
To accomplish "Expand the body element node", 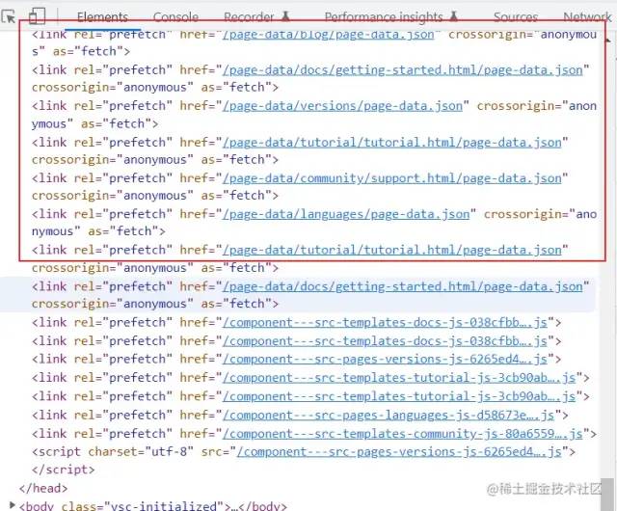I will (13, 505).
